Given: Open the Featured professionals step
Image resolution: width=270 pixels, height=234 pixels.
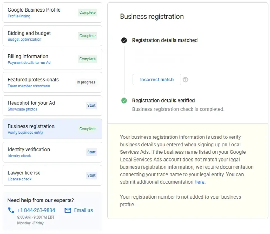Looking at the screenshot, I should (x=52, y=82).
